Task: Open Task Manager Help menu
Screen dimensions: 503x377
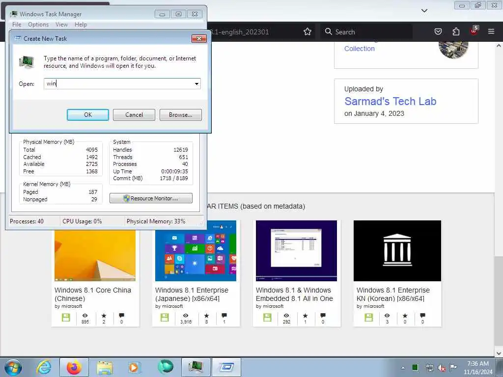Action: 81,25
